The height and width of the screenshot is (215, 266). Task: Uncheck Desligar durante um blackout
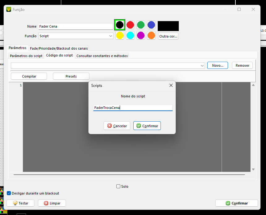[9, 193]
